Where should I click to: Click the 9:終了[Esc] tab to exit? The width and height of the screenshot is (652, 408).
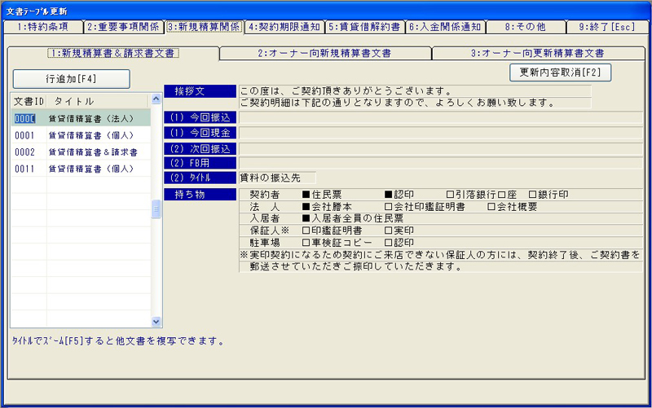click(x=606, y=26)
